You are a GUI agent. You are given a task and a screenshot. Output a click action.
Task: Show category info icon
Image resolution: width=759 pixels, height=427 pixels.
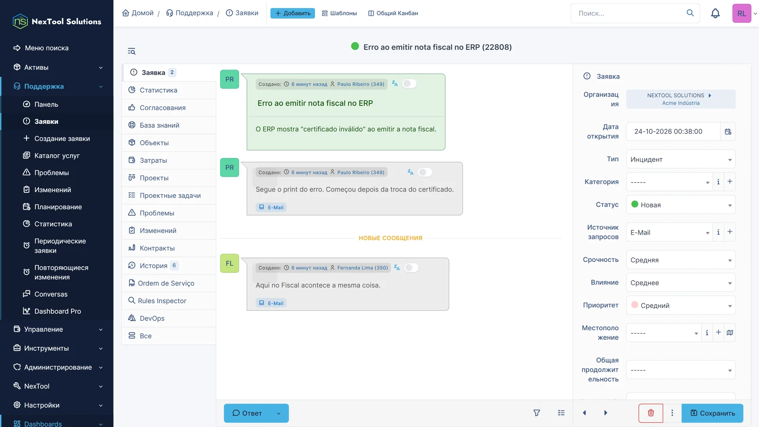[718, 182]
